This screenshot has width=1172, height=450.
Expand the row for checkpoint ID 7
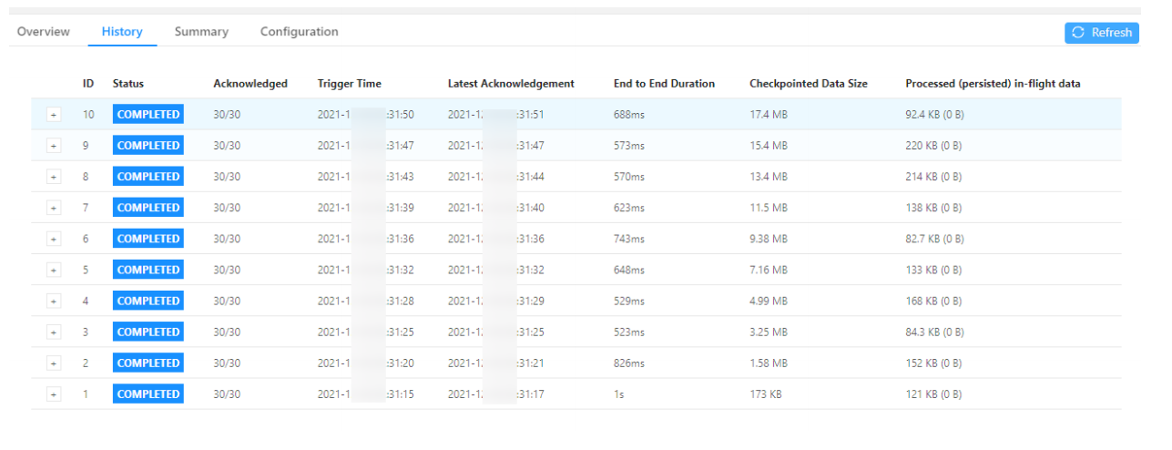[54, 208]
